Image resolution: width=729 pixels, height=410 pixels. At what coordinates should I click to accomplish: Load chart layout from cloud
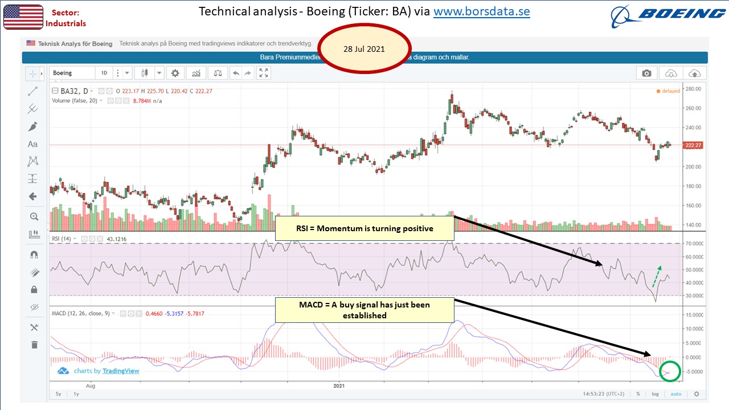click(671, 73)
